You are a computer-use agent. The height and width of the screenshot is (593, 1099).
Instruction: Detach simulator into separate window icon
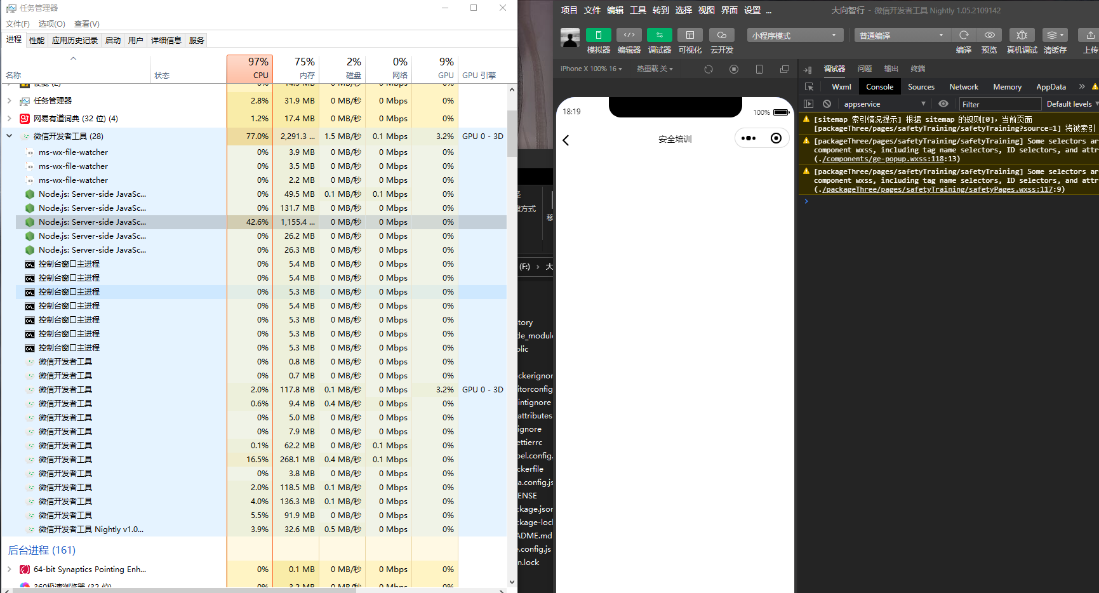(x=785, y=69)
